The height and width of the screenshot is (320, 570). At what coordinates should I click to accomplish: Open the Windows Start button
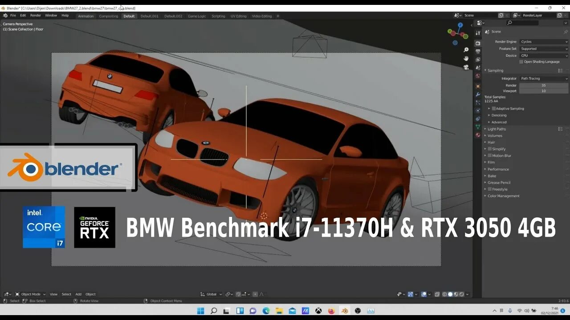click(200, 311)
